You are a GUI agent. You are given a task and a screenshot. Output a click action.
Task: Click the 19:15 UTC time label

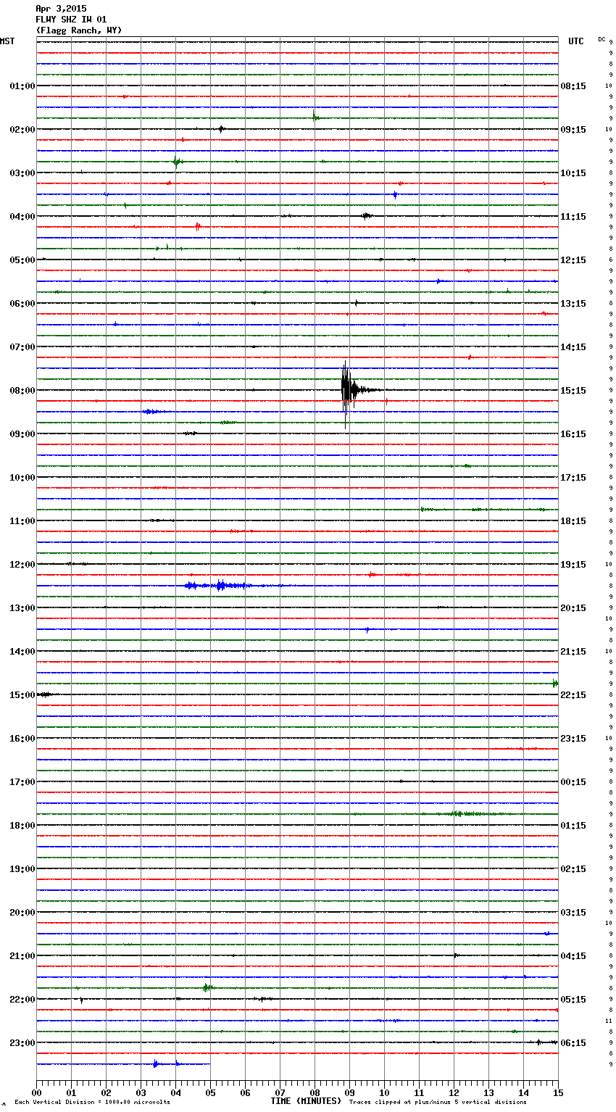(x=573, y=565)
